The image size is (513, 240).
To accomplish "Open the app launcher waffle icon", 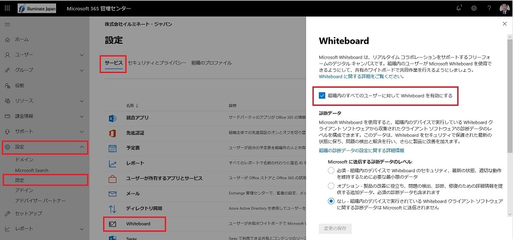I will click(7, 8).
